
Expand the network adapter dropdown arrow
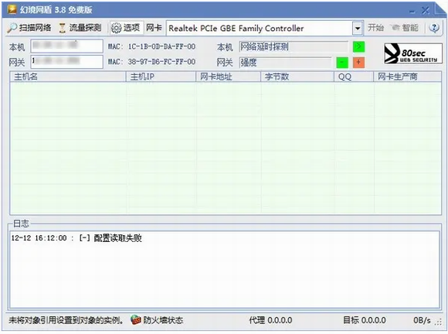pyautogui.click(x=358, y=29)
